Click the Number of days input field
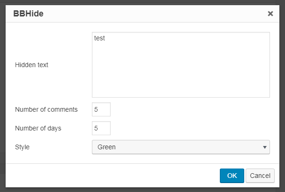The width and height of the screenshot is (285, 192). pos(101,128)
